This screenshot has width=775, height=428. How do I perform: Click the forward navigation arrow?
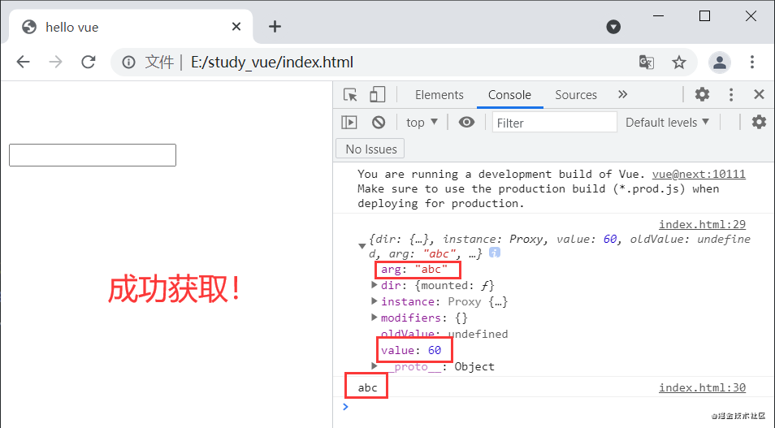coord(56,62)
